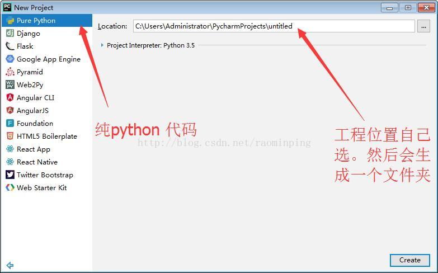
Task: Maximize the New Project window
Action: [x=408, y=7]
